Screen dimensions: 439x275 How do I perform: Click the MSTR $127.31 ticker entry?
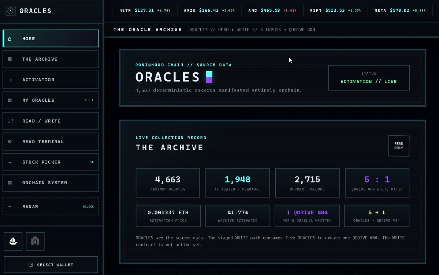click(x=145, y=10)
